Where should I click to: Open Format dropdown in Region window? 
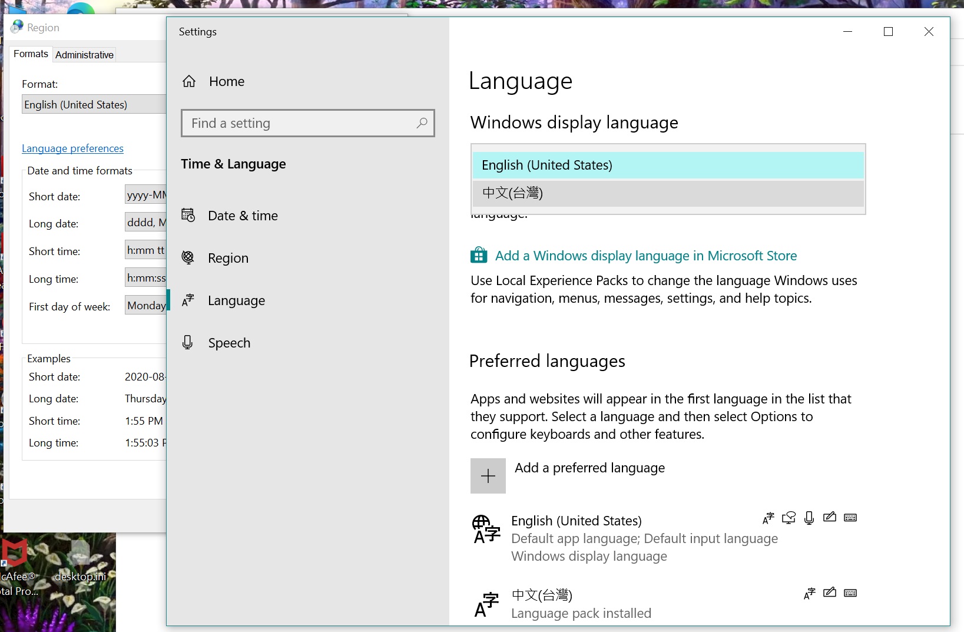(94, 104)
